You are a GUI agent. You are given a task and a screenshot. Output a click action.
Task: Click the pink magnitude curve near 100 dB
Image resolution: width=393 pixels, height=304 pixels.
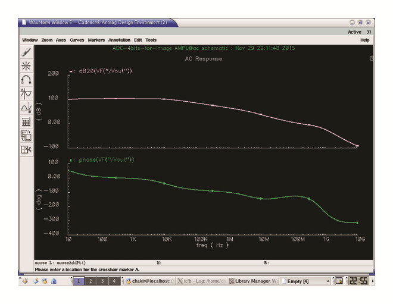pyautogui.click(x=116, y=99)
